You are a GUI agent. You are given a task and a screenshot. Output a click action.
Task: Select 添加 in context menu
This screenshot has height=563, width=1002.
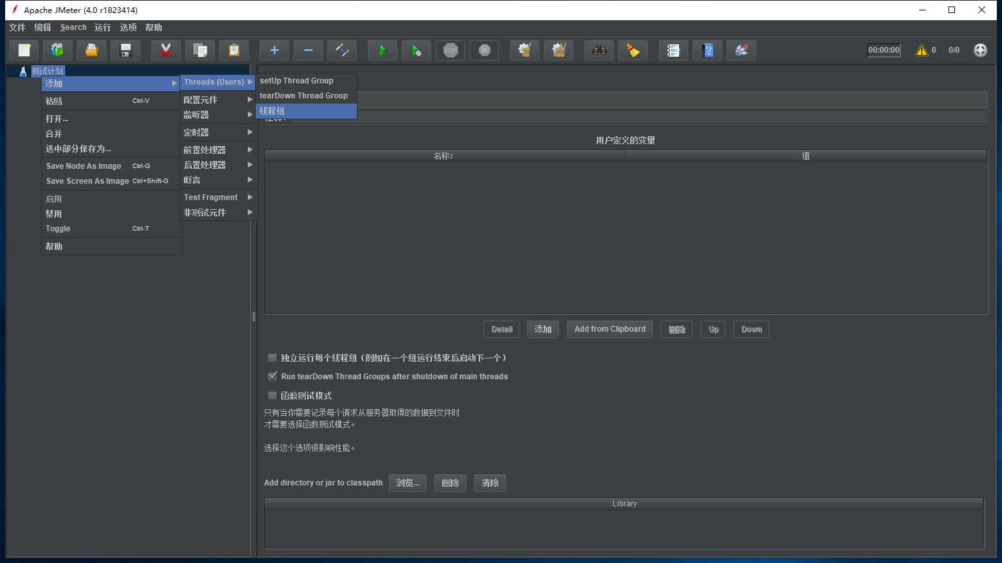(111, 83)
